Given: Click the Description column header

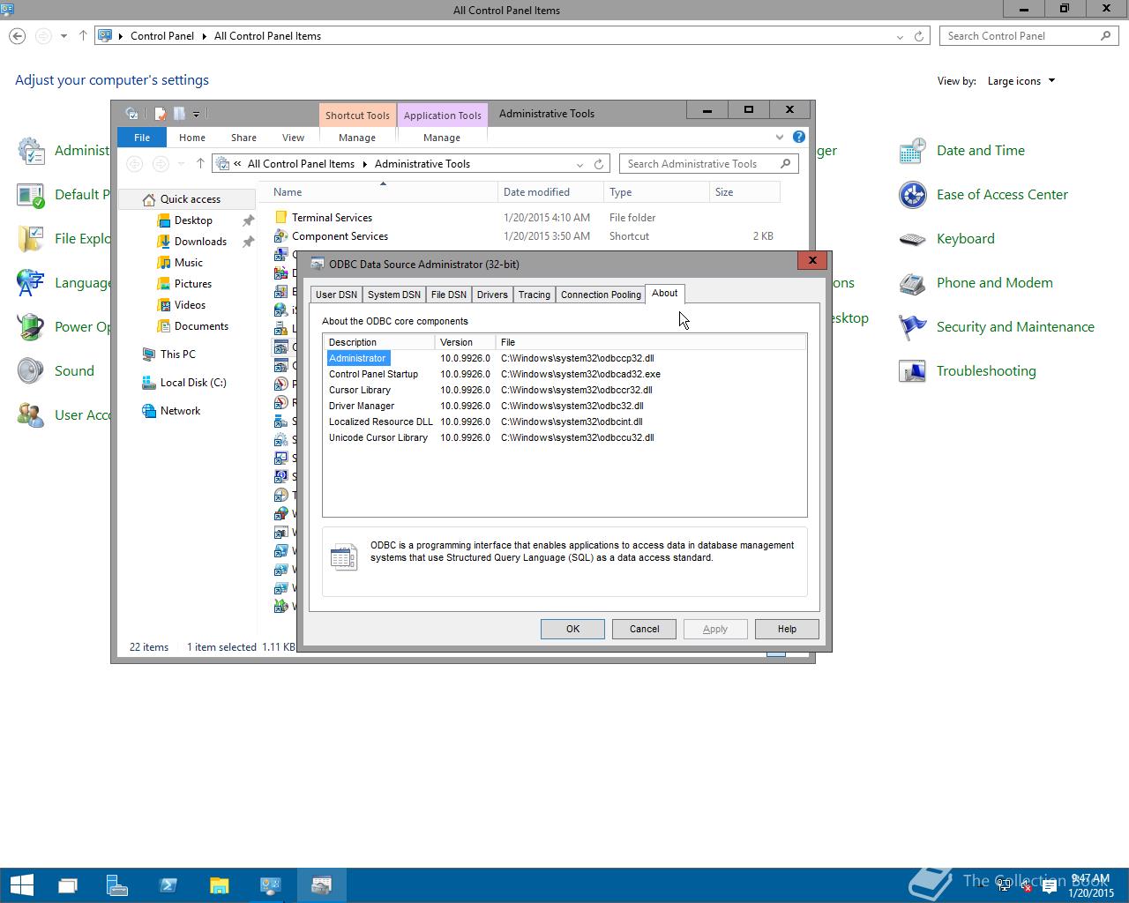Looking at the screenshot, I should [379, 342].
